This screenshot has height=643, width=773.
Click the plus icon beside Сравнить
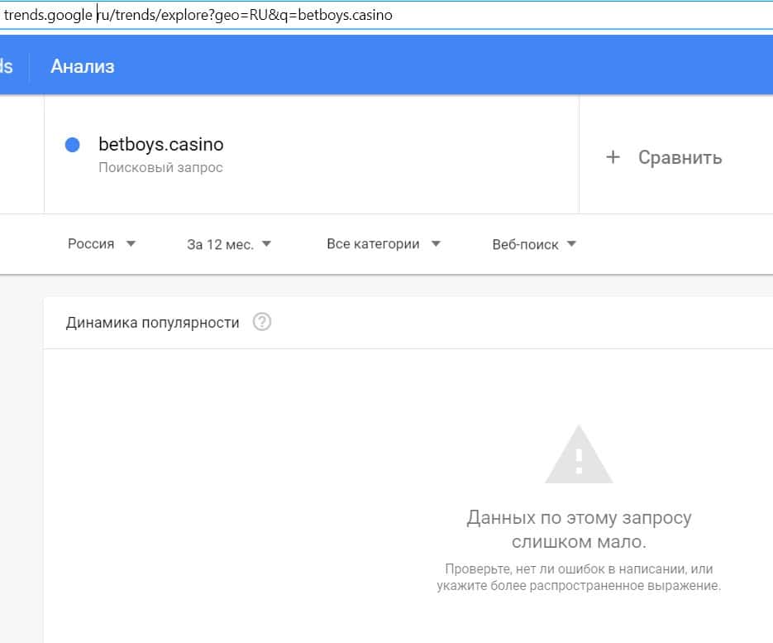point(613,157)
